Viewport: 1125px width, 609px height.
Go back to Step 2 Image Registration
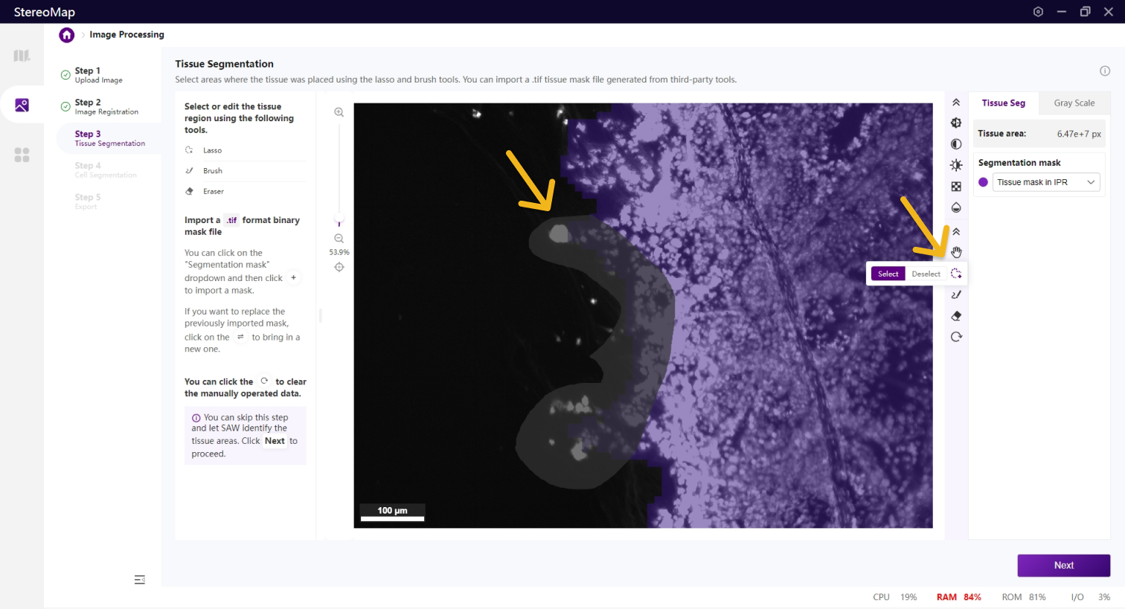[106, 106]
